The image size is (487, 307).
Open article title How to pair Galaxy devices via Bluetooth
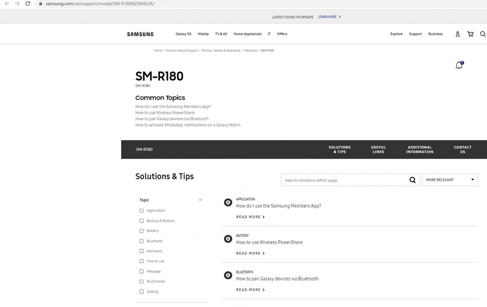click(x=277, y=279)
